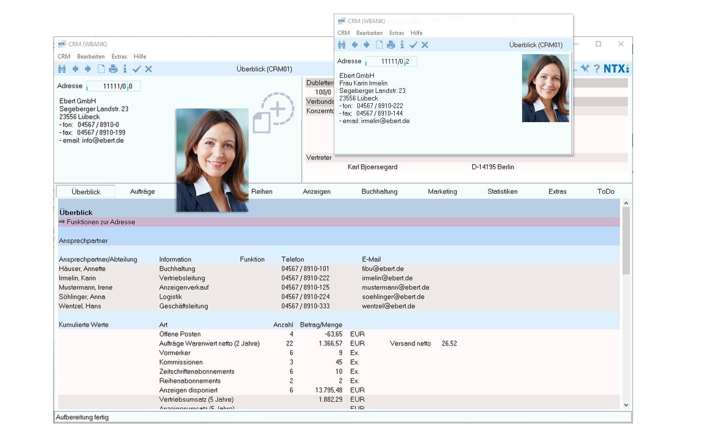This screenshot has width=726, height=431.
Task: Click the new document icon in popup window
Action: (x=379, y=45)
